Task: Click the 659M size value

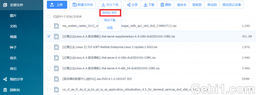Action: pos(245,79)
